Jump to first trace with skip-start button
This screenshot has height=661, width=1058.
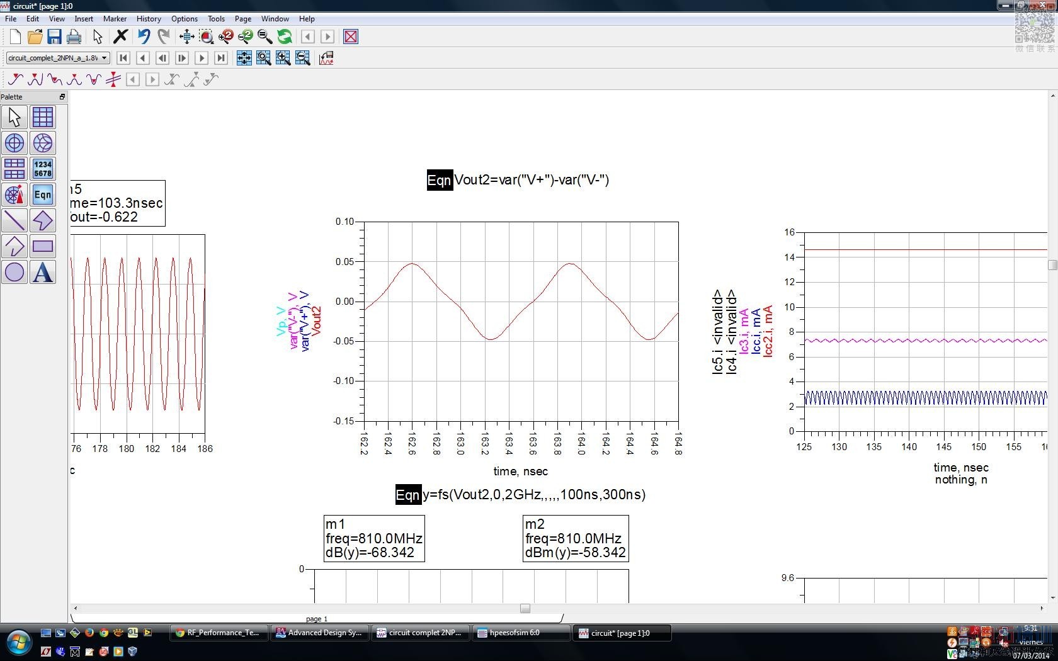click(x=123, y=58)
